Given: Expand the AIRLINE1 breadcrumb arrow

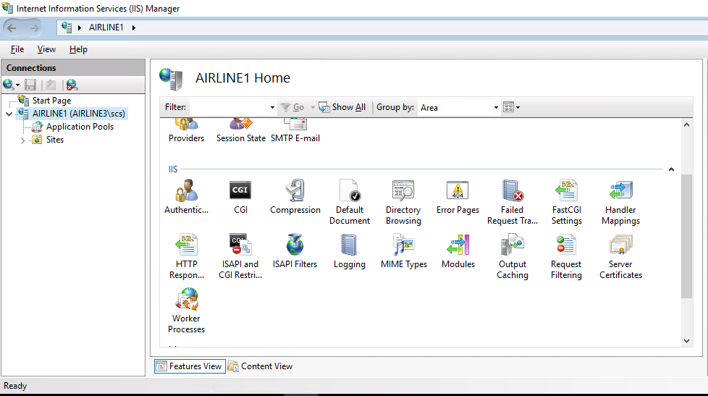Looking at the screenshot, I should tap(134, 28).
